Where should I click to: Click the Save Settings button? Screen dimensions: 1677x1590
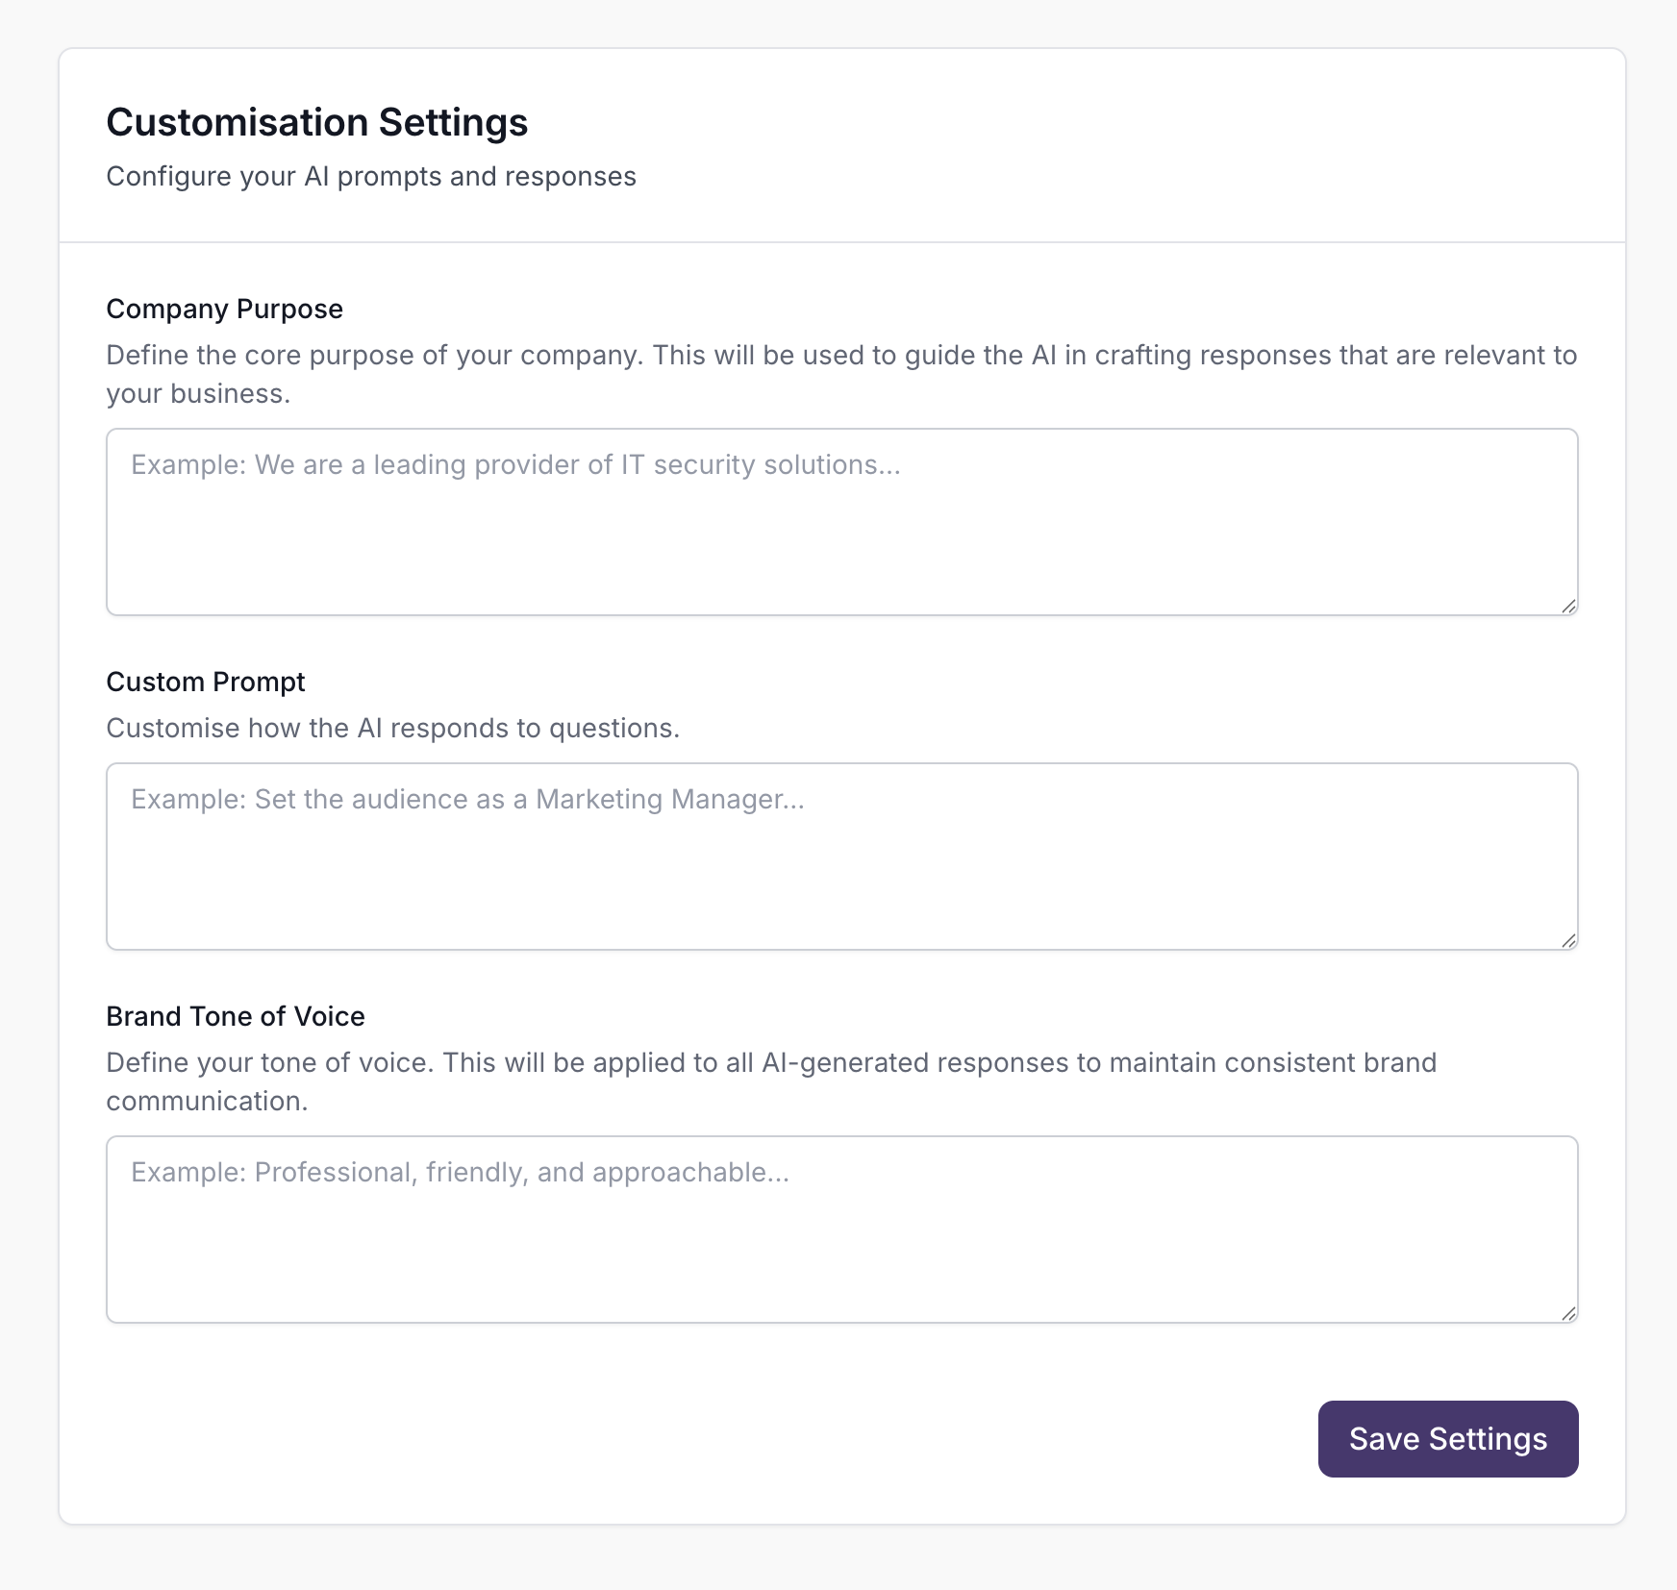[x=1447, y=1438]
